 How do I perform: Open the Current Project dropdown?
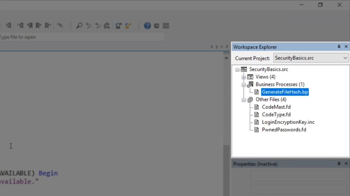345,58
